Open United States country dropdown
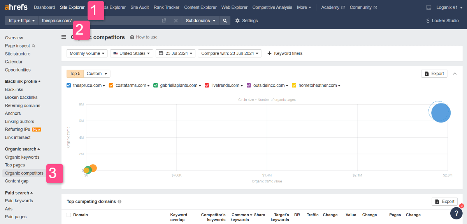This screenshot has height=224, width=467. click(x=132, y=53)
